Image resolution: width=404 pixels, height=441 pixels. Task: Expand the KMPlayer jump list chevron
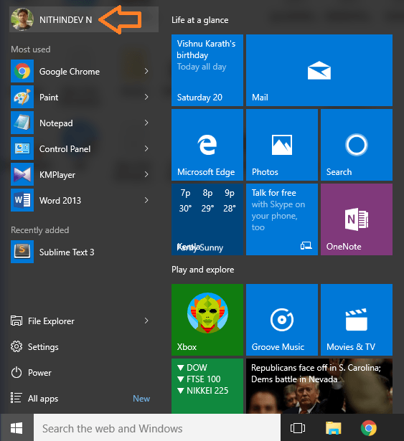[146, 174]
